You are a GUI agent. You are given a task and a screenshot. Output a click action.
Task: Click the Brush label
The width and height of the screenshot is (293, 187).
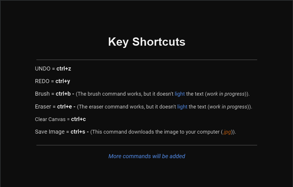(42, 94)
